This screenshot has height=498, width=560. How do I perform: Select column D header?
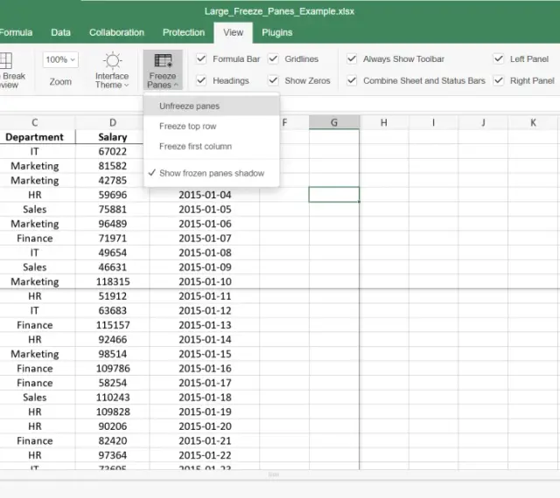113,122
